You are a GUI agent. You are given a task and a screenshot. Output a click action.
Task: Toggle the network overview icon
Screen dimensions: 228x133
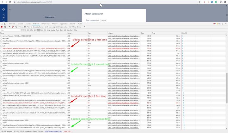28,27
